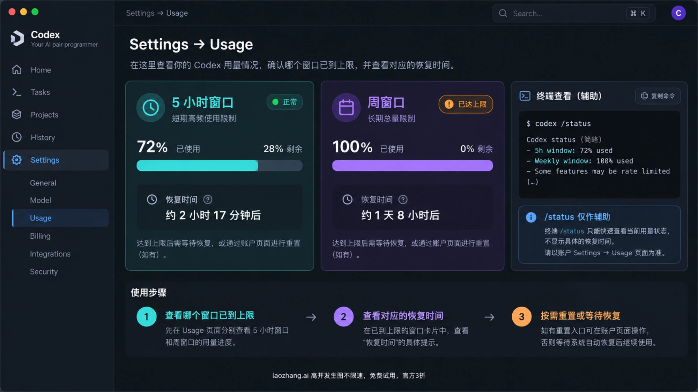Click the '短期高频使用限制' subtitle
The image size is (698, 392).
click(x=204, y=118)
